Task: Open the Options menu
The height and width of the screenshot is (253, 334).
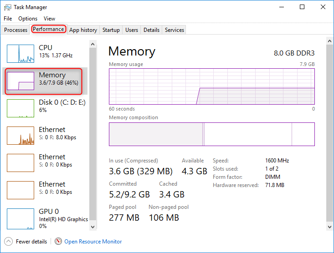Action: [28, 19]
